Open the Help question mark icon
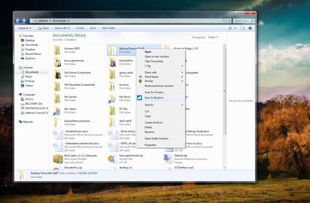The height and width of the screenshot is (203, 310). click(250, 28)
